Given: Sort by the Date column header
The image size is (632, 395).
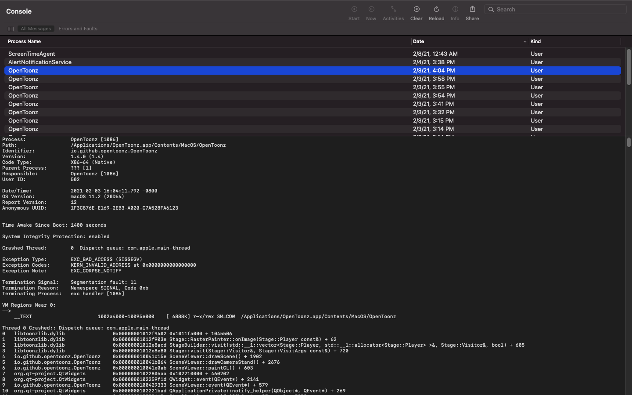Looking at the screenshot, I should click(x=418, y=41).
